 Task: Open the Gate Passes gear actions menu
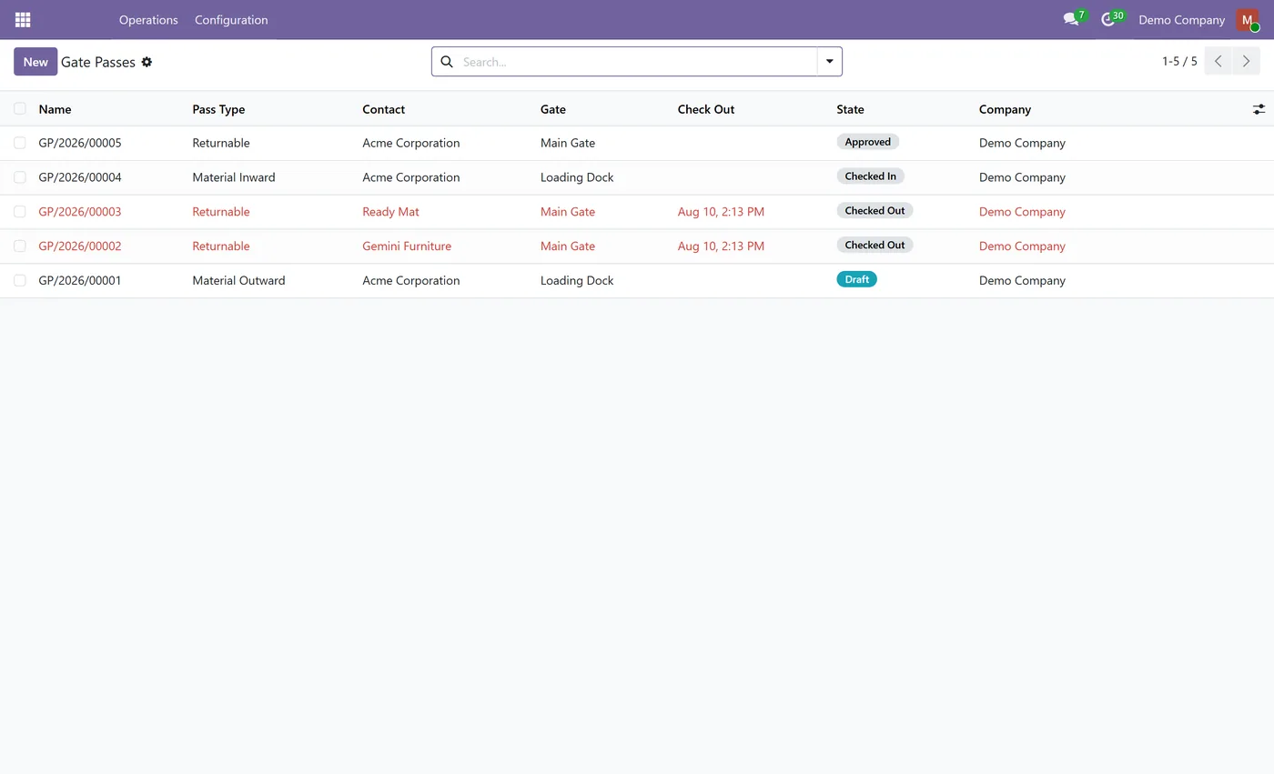click(x=147, y=62)
